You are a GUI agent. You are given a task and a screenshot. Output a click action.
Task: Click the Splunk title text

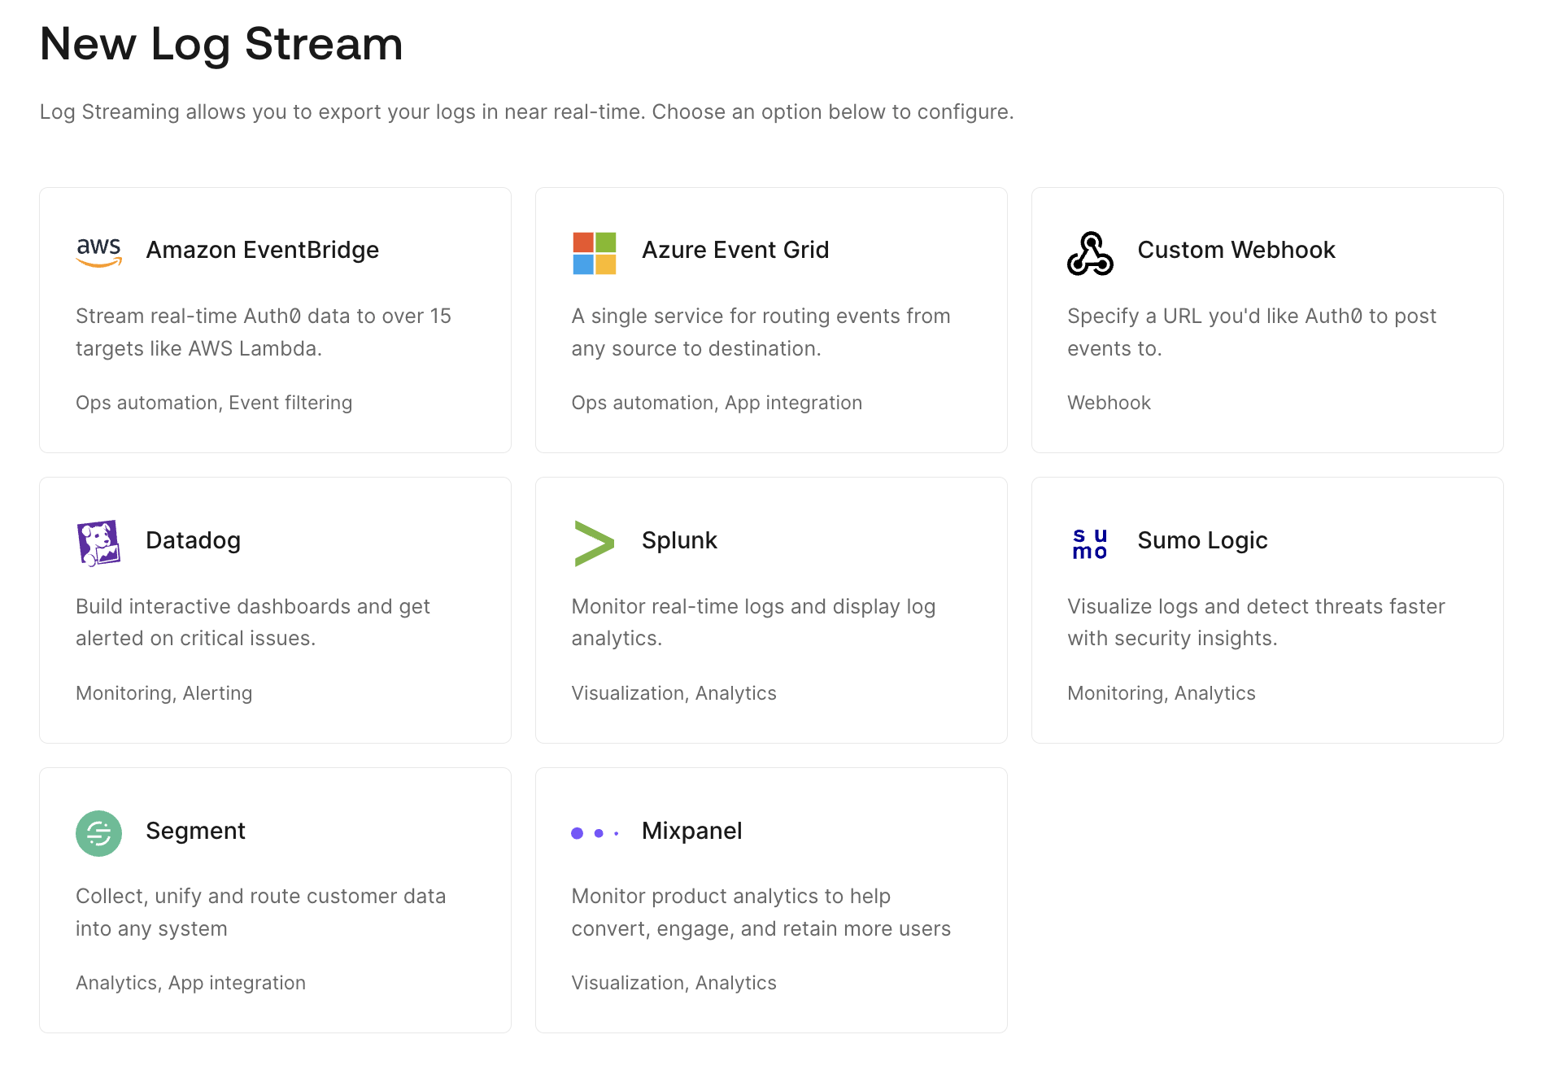679,541
